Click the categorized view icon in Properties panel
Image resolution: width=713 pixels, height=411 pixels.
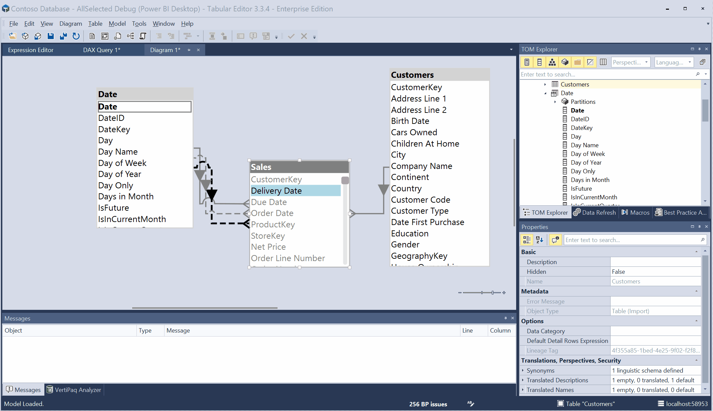tap(527, 240)
